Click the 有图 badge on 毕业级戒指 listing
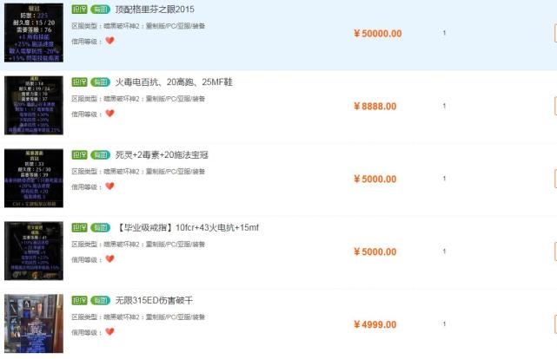Viewport: 557px width, 359px height. click(x=100, y=227)
